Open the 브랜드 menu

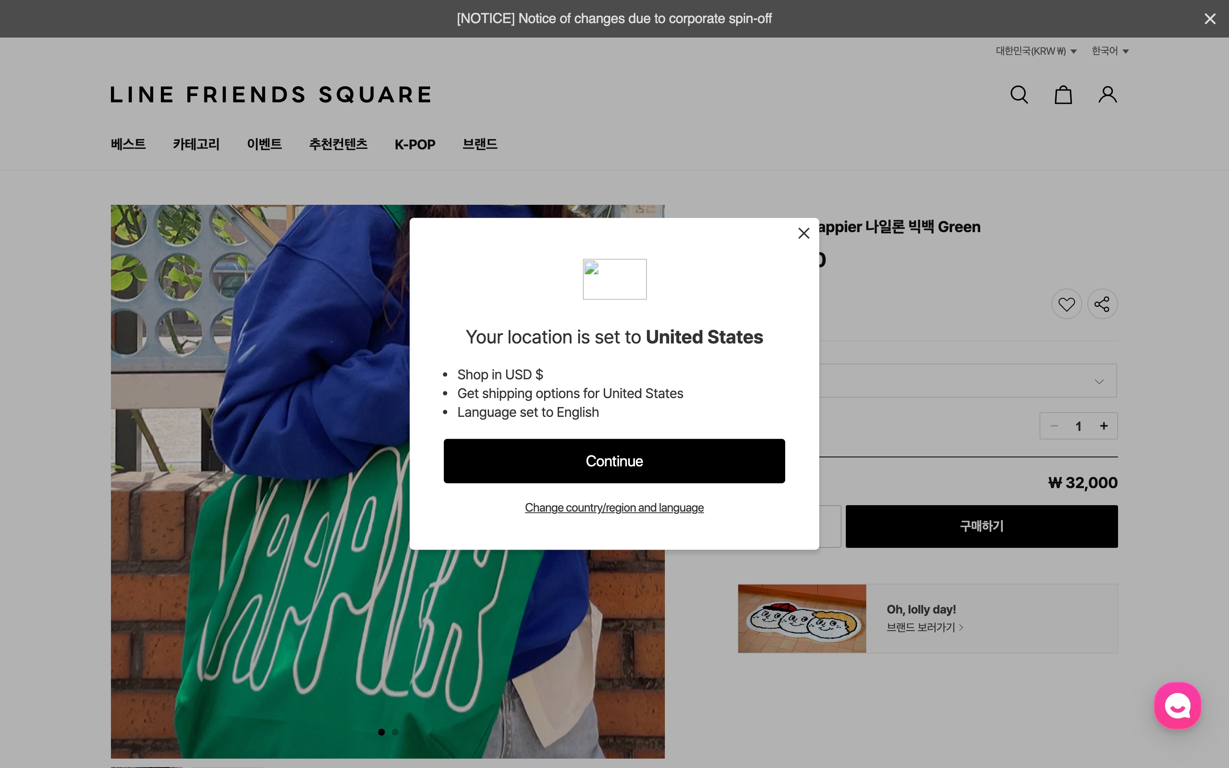click(479, 145)
